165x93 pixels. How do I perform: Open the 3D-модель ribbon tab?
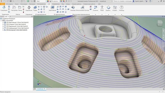click(x=9, y=4)
